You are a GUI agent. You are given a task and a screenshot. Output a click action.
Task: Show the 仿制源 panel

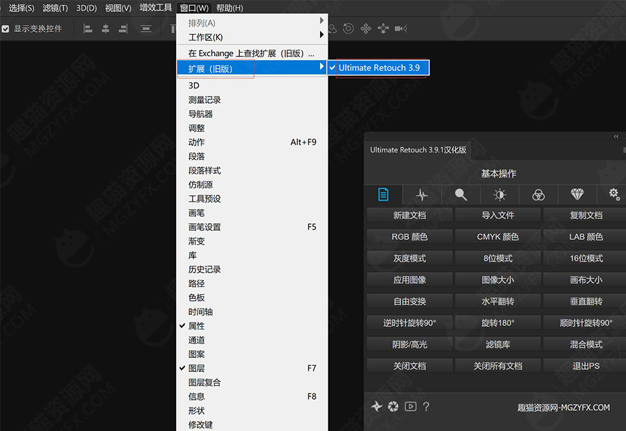click(x=252, y=185)
